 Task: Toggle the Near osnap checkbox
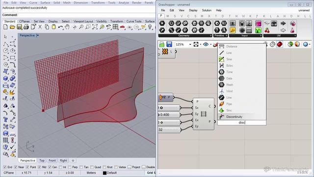pos(16,167)
